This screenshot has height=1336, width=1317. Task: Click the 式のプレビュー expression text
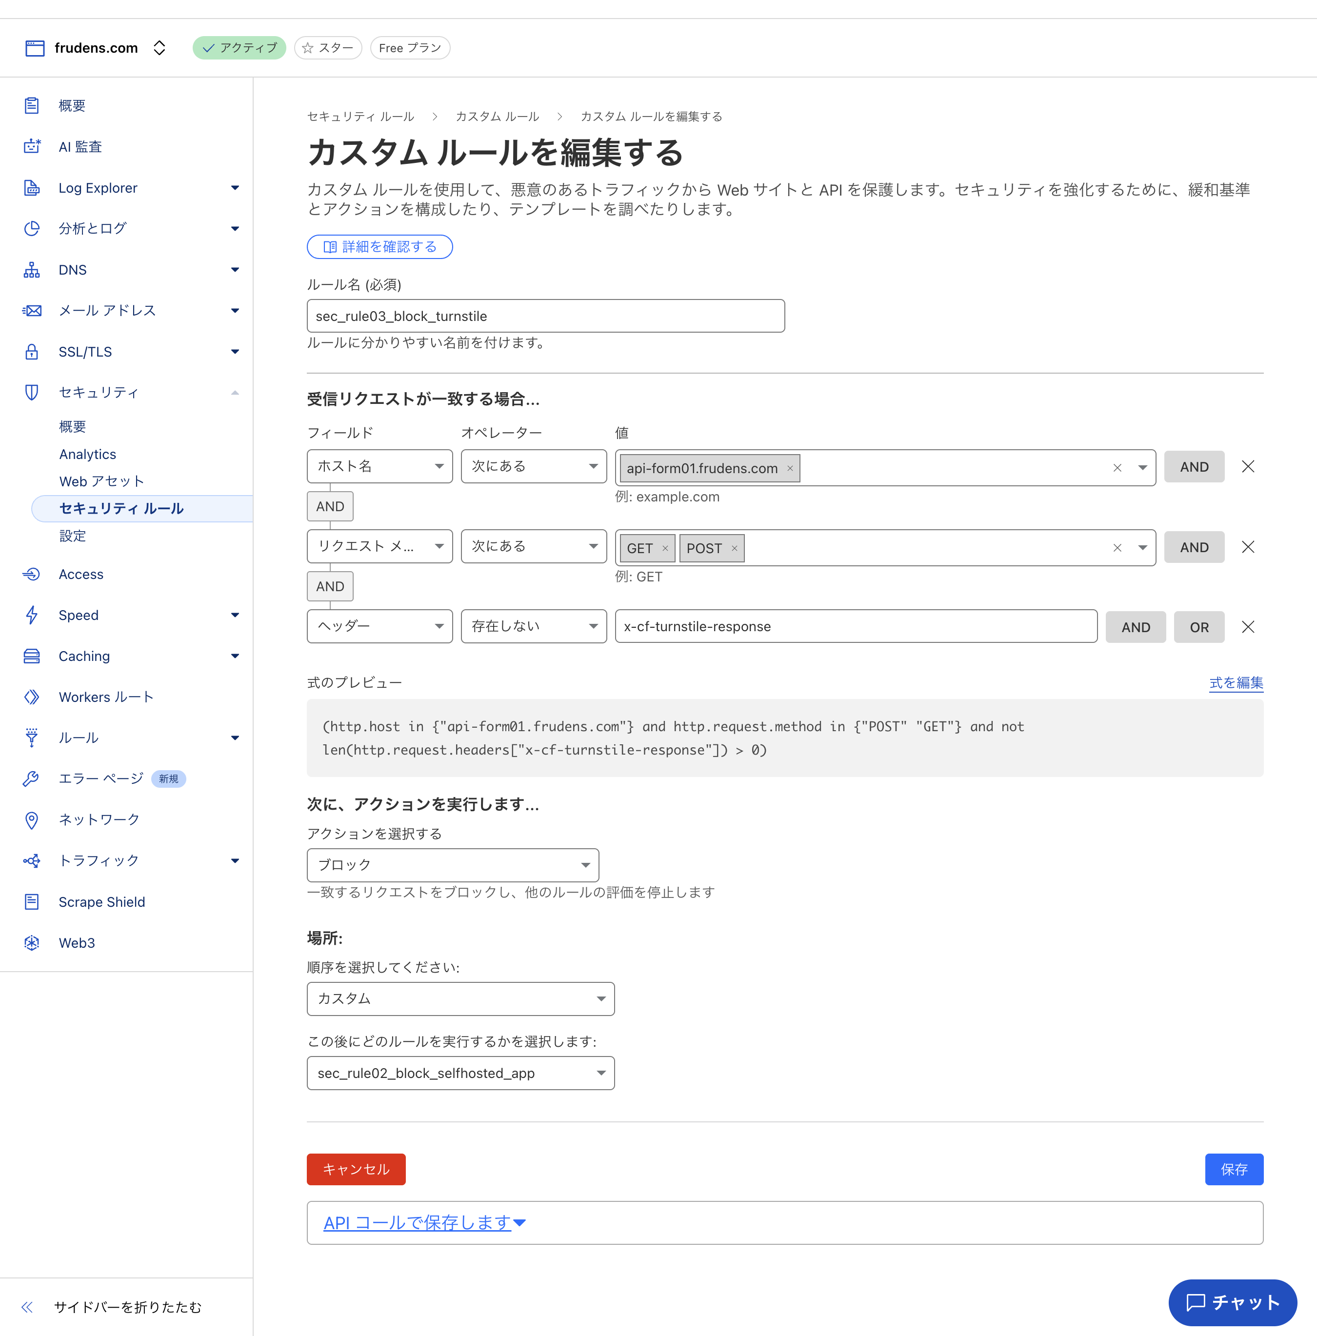click(673, 738)
